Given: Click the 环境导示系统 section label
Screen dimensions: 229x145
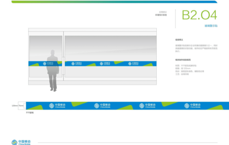Looking at the screenshot, I should coord(161,15).
